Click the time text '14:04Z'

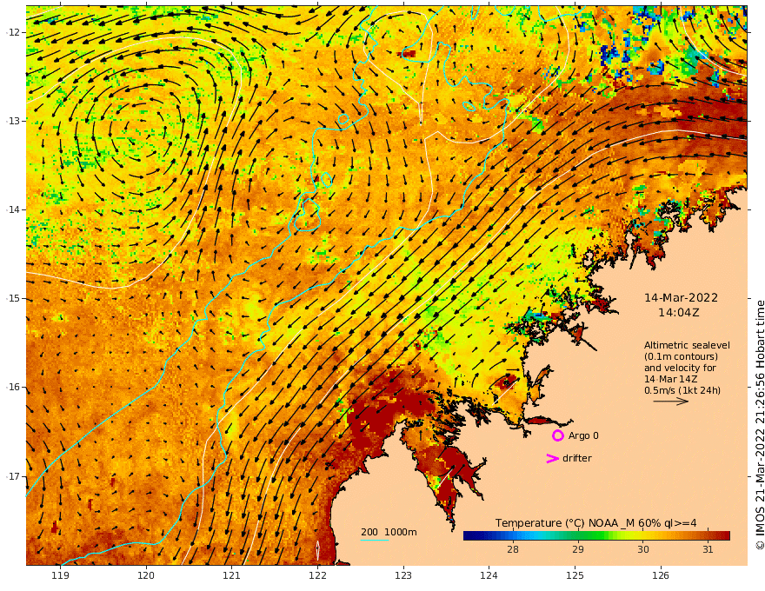tap(679, 313)
